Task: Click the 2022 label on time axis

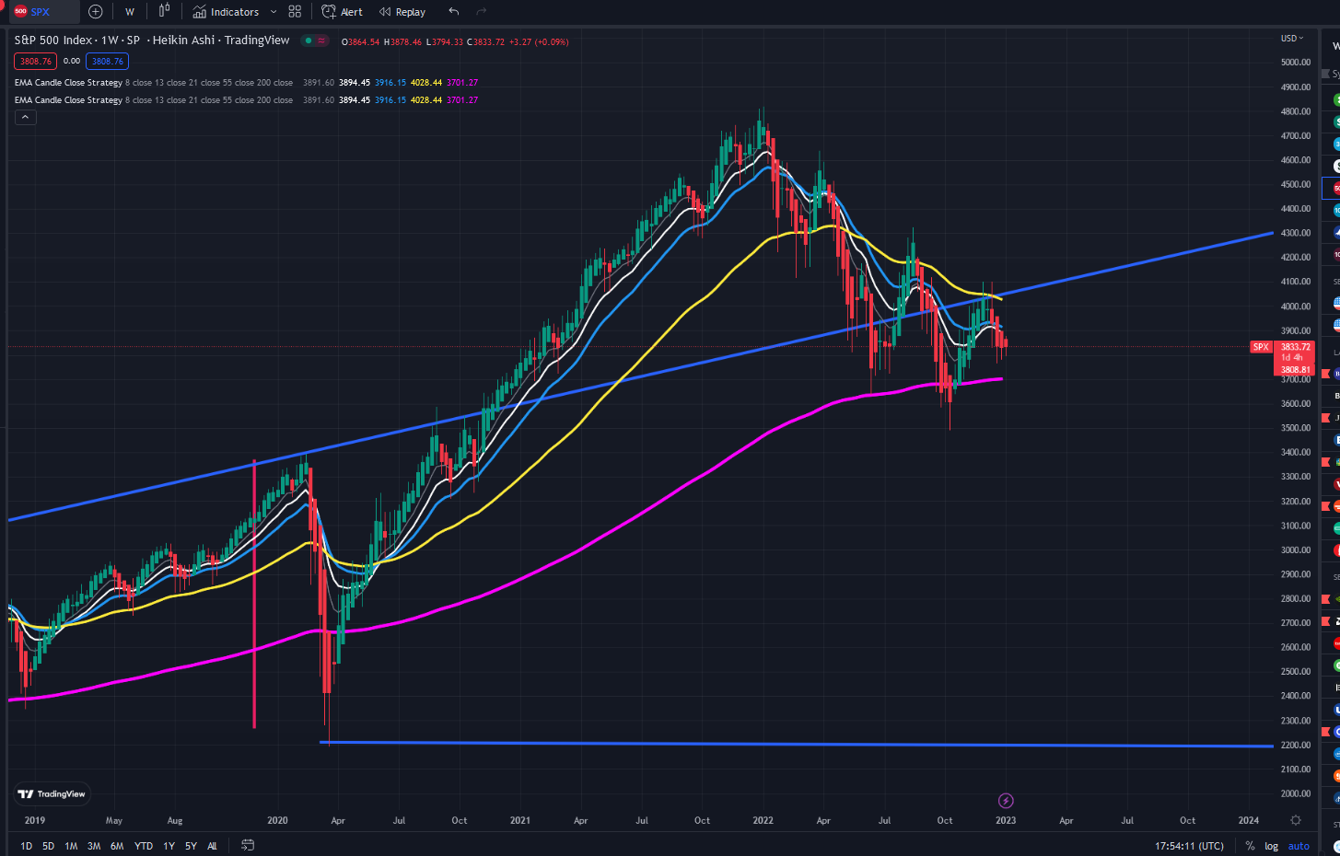Action: [x=763, y=820]
